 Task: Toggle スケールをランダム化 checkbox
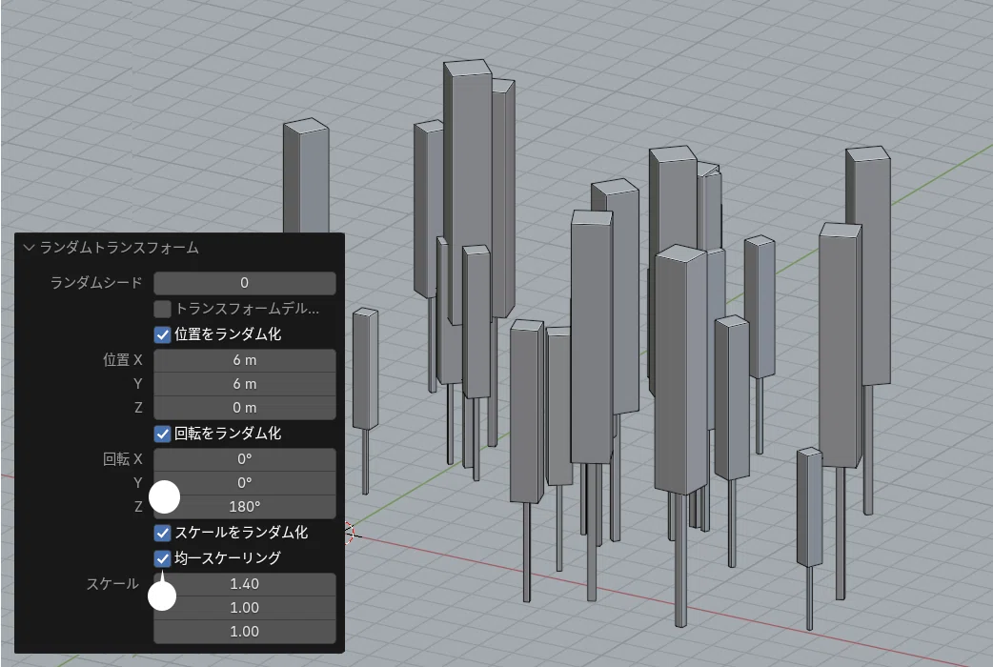click(162, 532)
